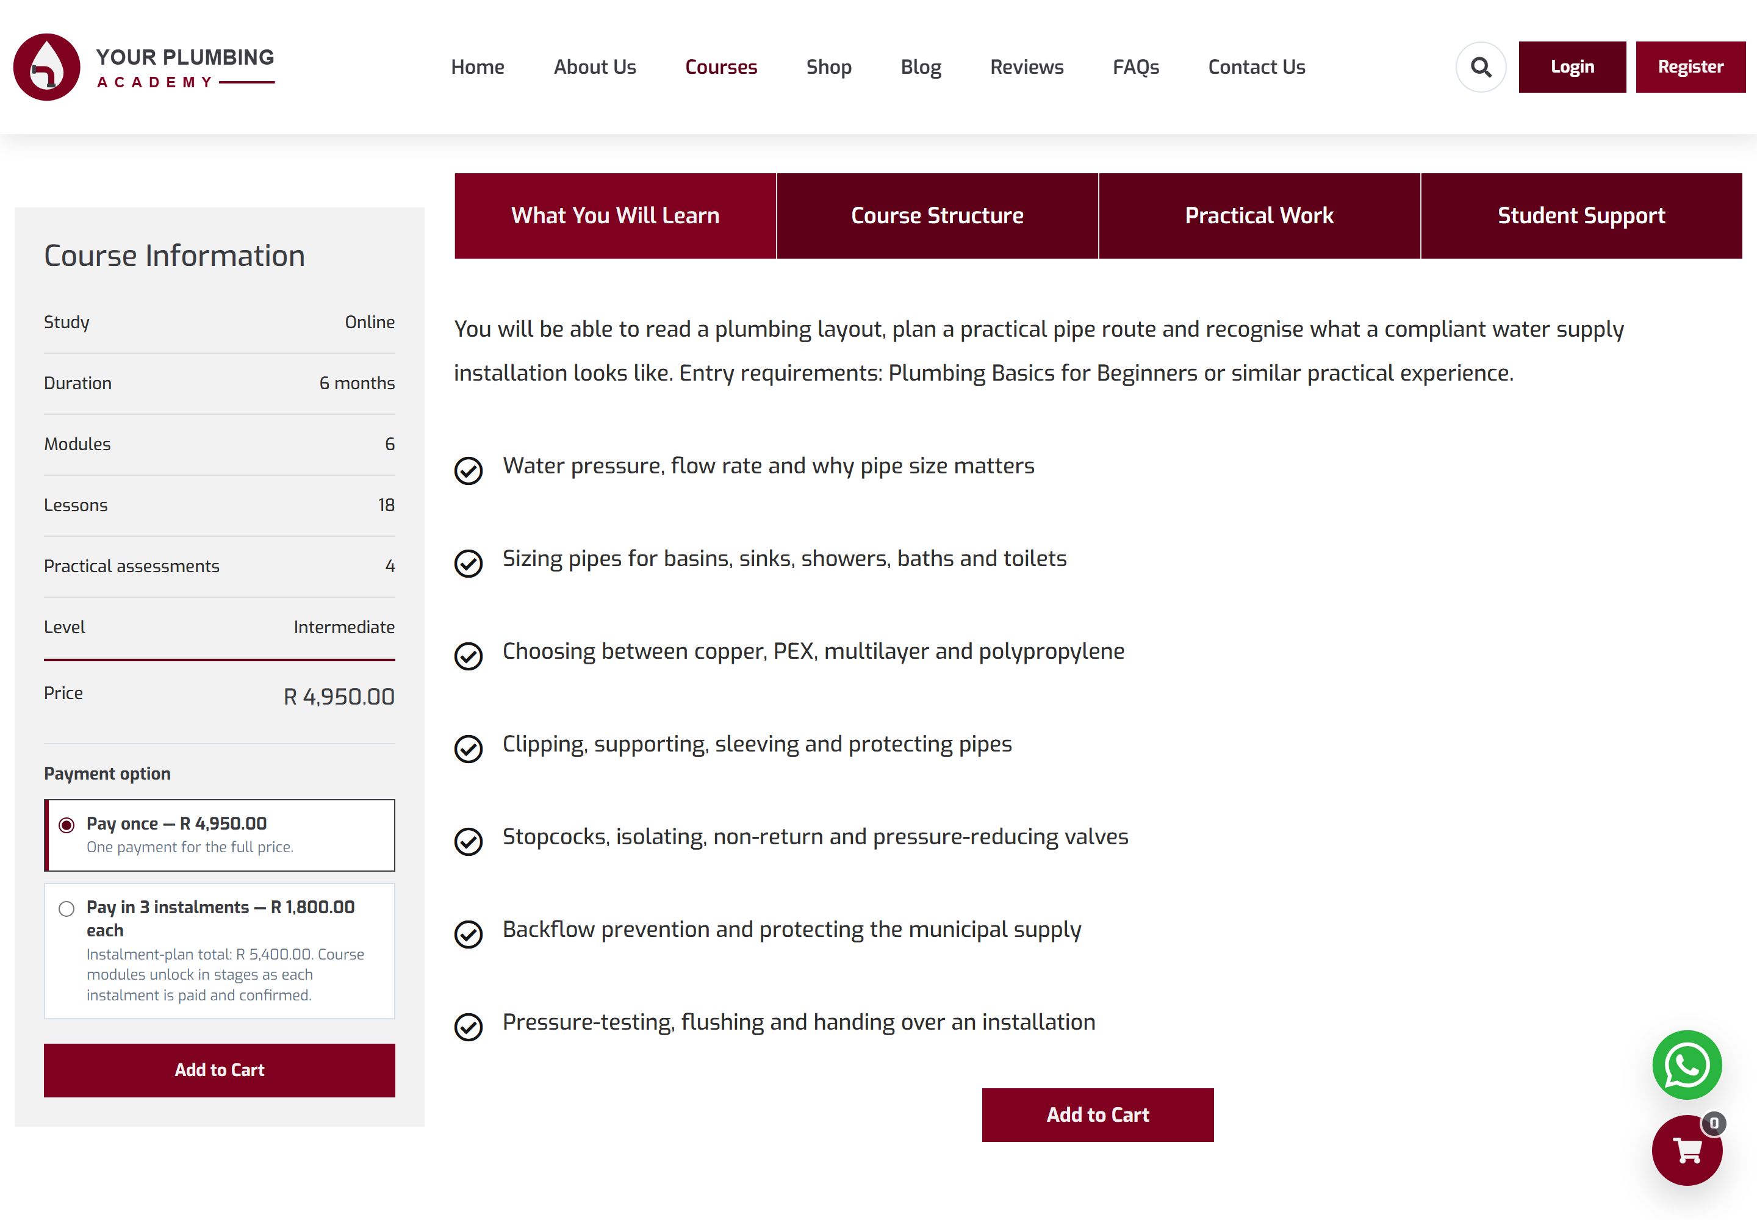
Task: Click the search magnifier icon
Action: coord(1480,67)
